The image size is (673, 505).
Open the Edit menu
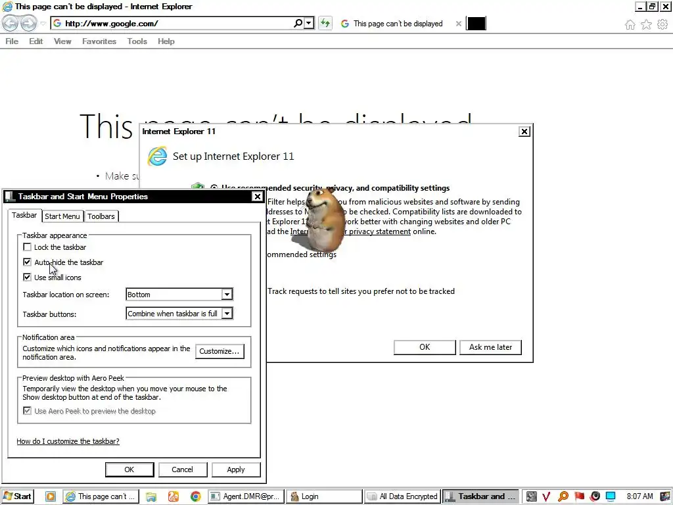35,41
